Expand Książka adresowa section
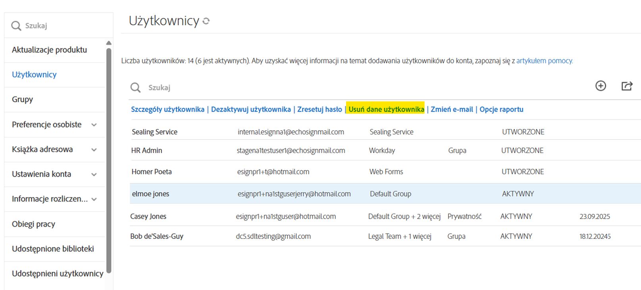Image resolution: width=641 pixels, height=290 pixels. [94, 150]
